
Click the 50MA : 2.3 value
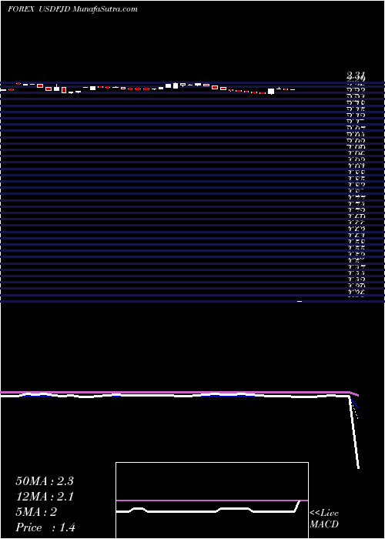[45, 481]
